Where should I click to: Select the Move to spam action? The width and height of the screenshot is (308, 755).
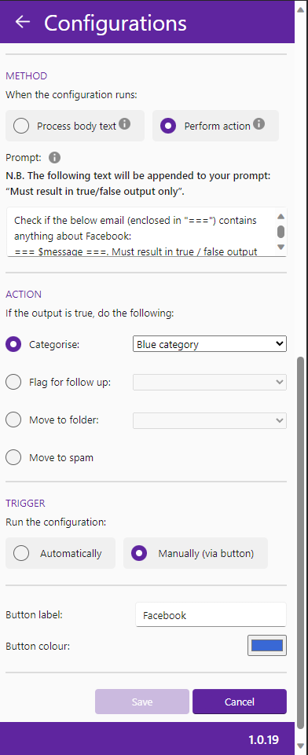pos(13,457)
